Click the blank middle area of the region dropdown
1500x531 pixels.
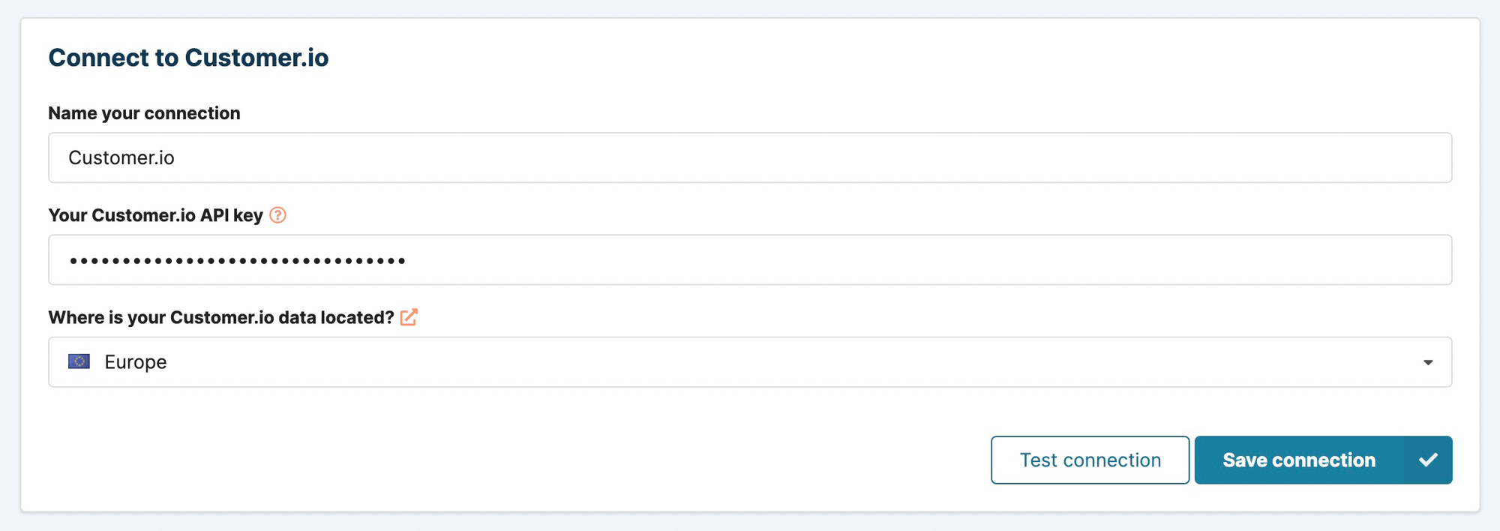tap(750, 362)
